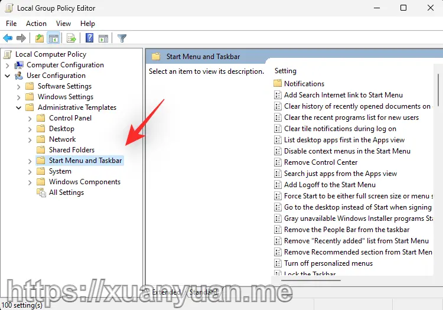Click the Show/Hide Action Pane icon
Image resolution: width=443 pixels, height=310 pixels.
pyautogui.click(x=103, y=38)
